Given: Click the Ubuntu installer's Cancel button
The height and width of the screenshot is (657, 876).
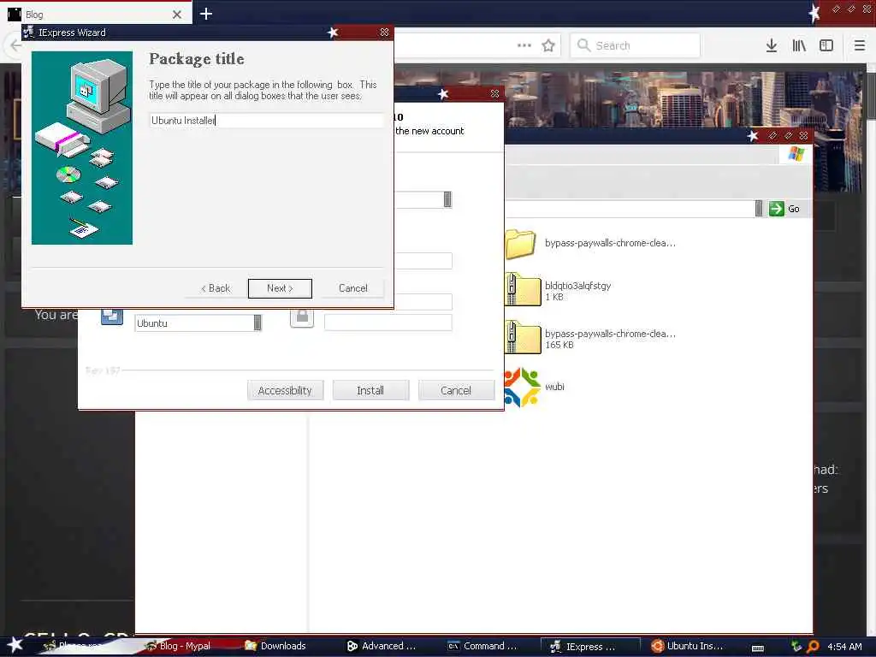Looking at the screenshot, I should 456,390.
